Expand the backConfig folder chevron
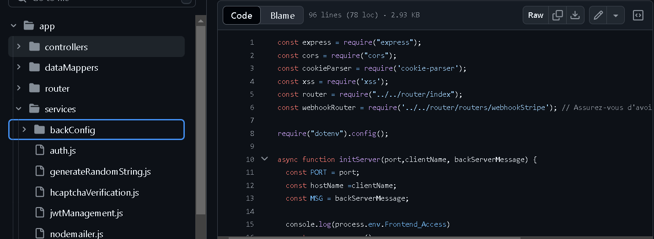 pyautogui.click(x=24, y=130)
